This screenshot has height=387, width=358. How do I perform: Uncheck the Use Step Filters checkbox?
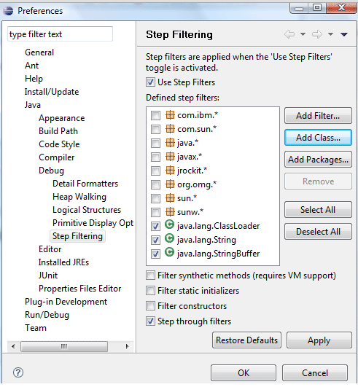150,82
